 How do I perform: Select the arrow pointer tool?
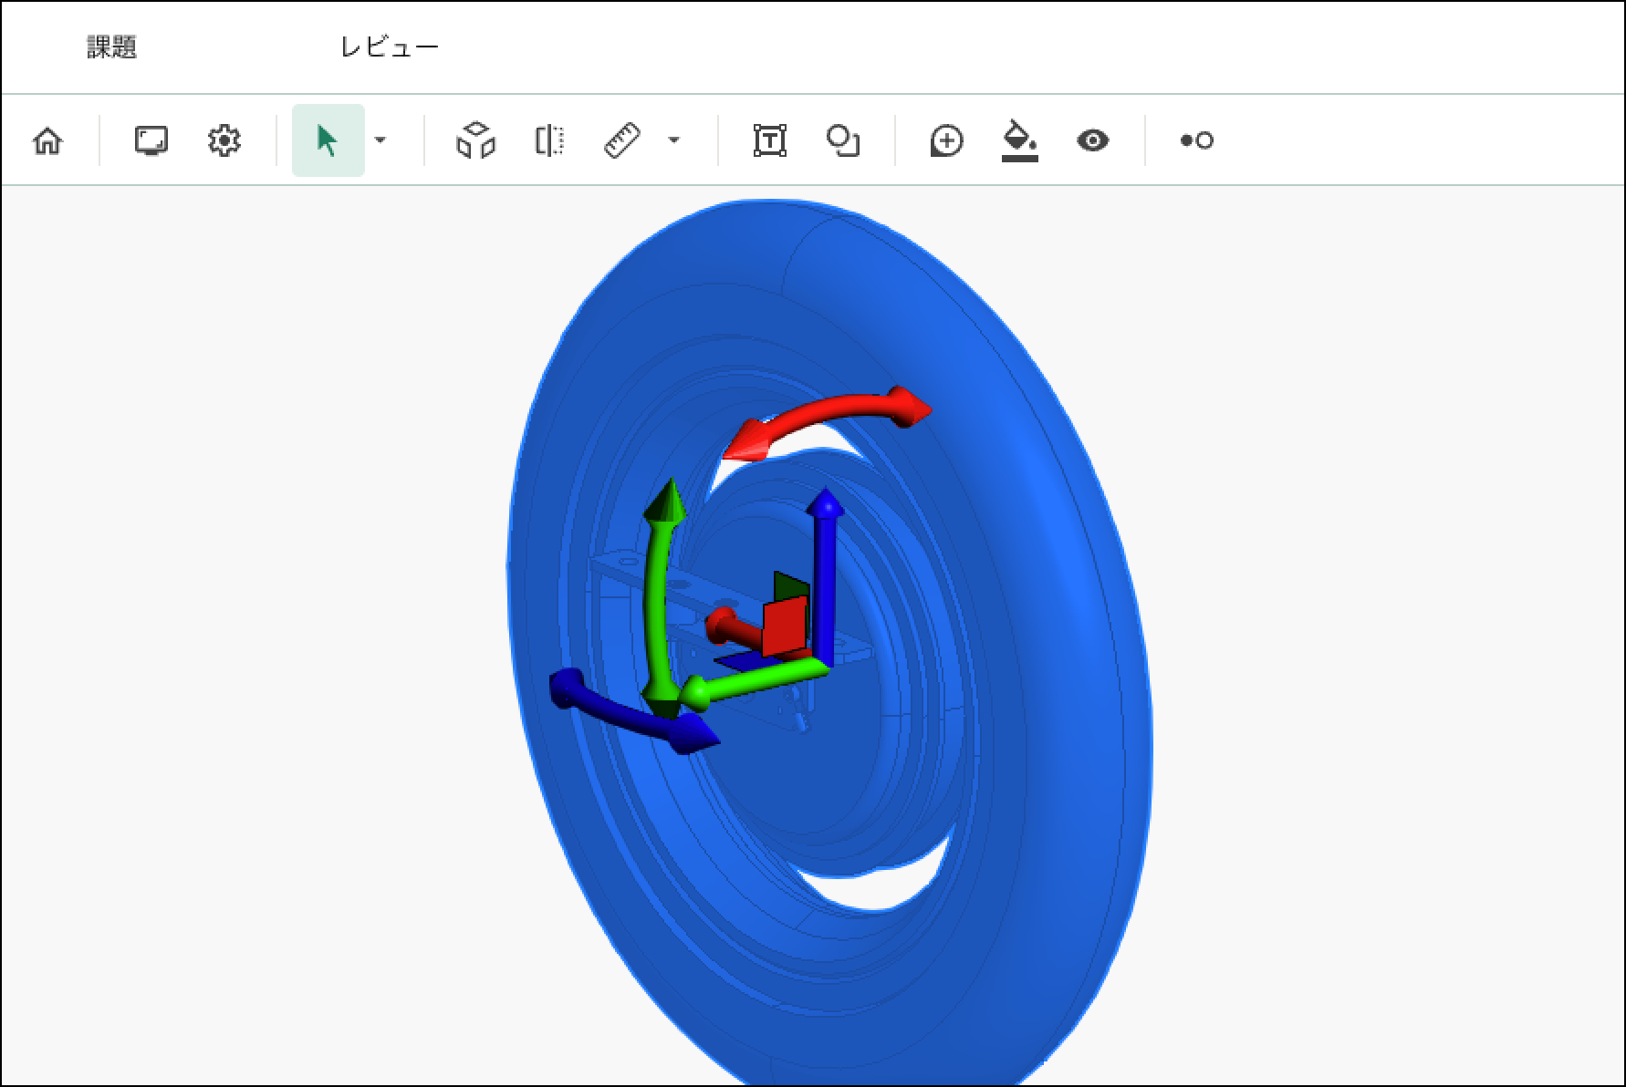pyautogui.click(x=328, y=140)
